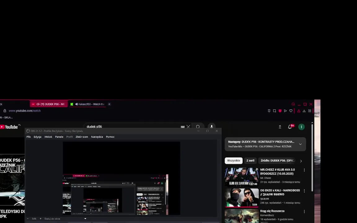Open the browser easy setup menu icon
This screenshot has width=357, height=223.
(x=310, y=111)
